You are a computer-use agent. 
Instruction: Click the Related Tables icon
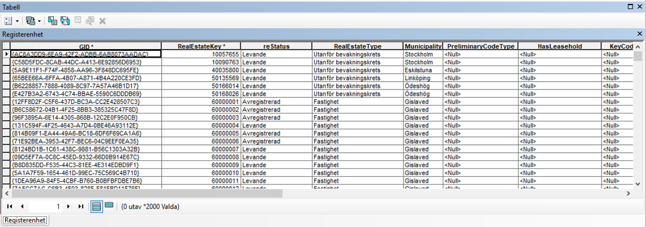tap(30, 21)
